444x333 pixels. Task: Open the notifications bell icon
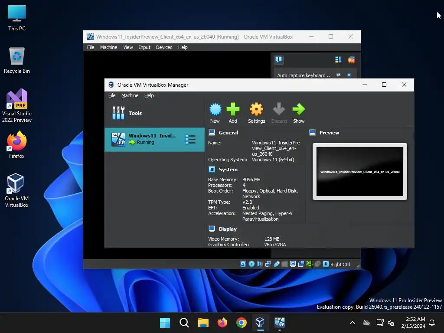tap(432, 323)
